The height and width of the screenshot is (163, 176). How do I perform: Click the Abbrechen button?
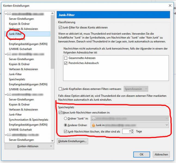[161, 154]
